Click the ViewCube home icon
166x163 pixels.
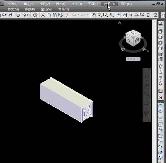pos(119,23)
